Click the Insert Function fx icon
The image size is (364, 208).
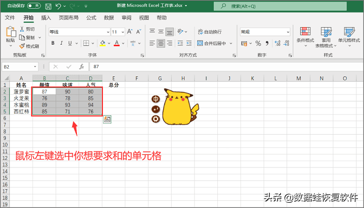[82, 67]
